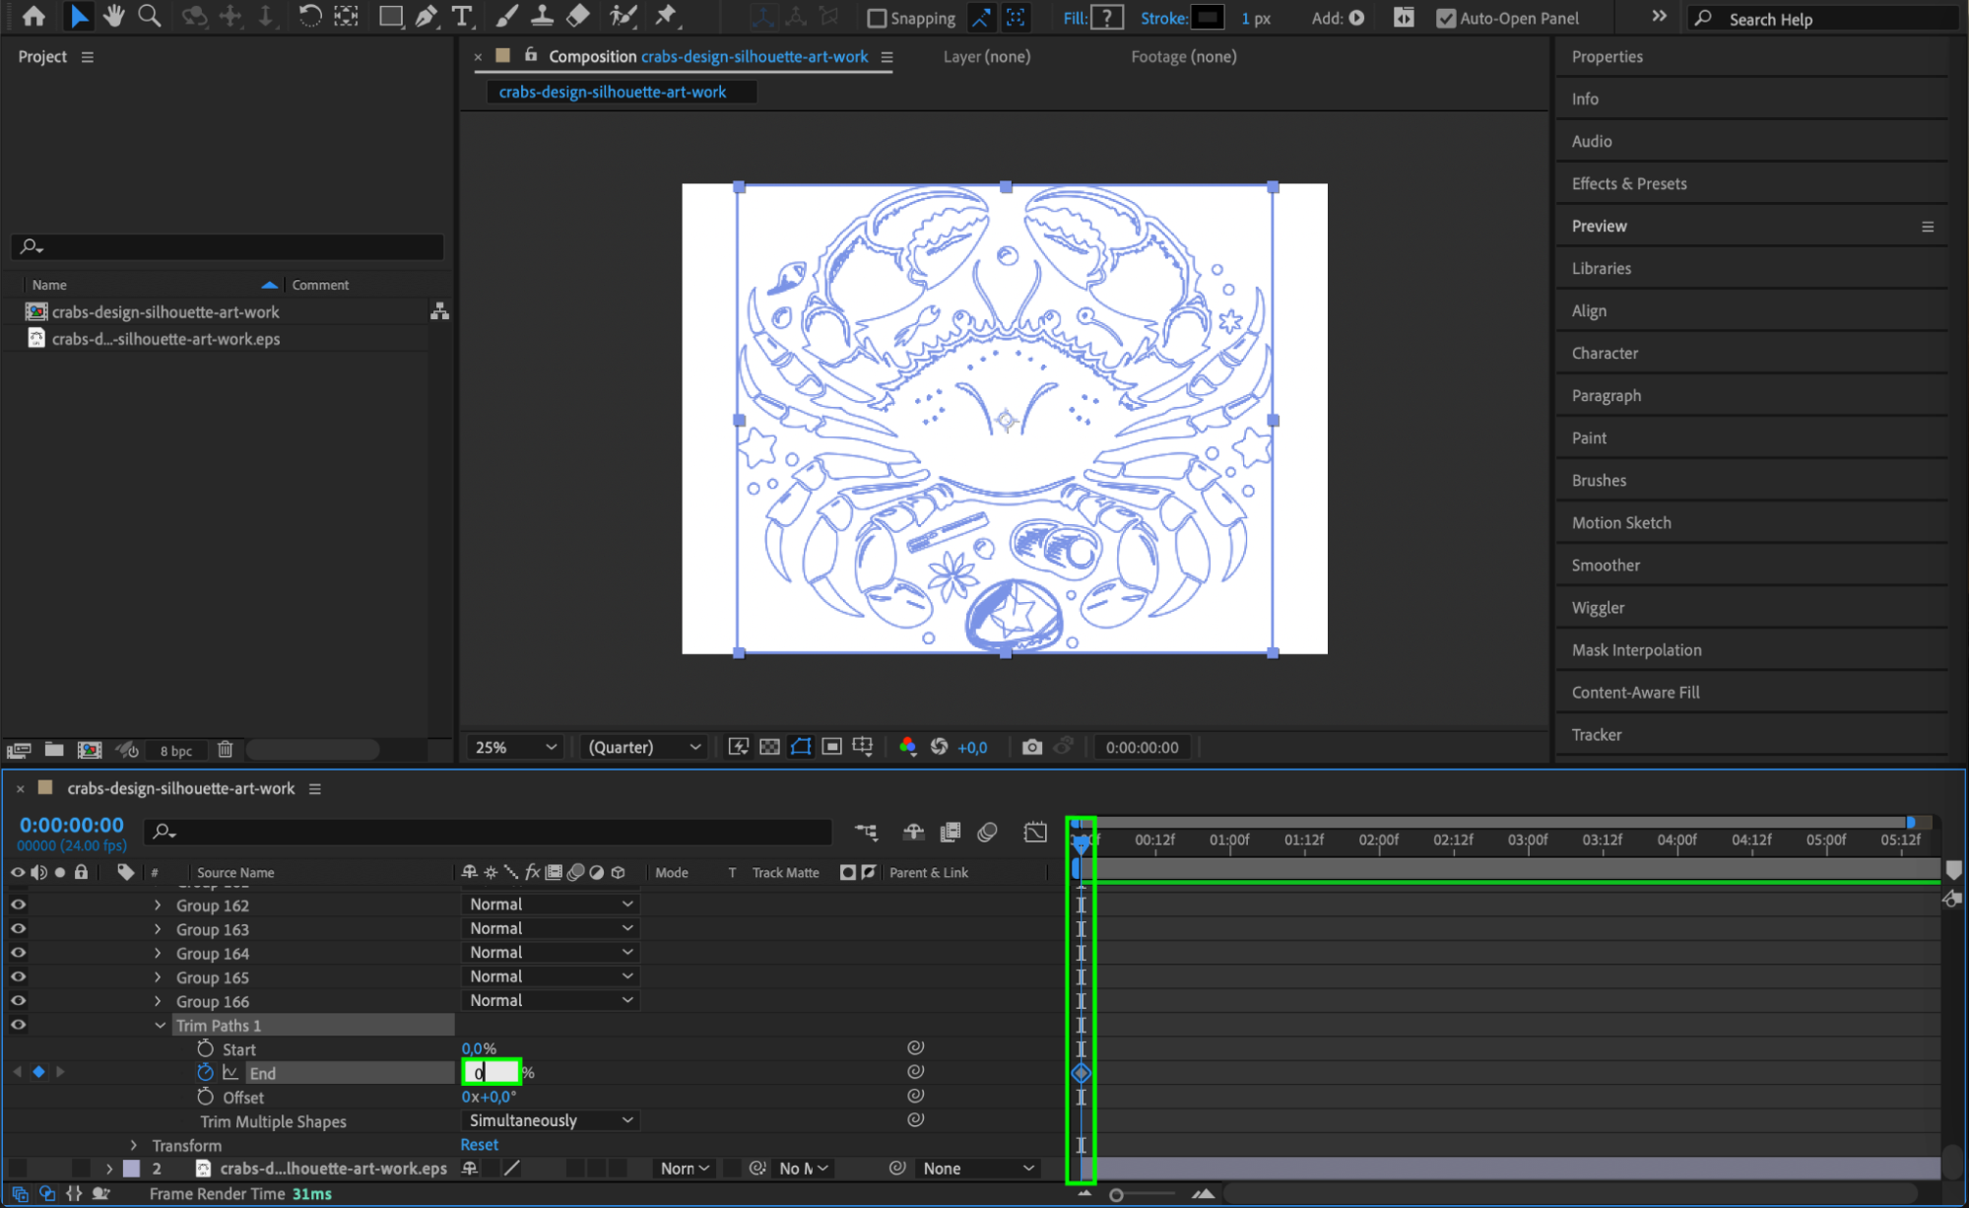The image size is (1969, 1208).
Task: Click the Take Snapshot camera icon
Action: click(1031, 747)
